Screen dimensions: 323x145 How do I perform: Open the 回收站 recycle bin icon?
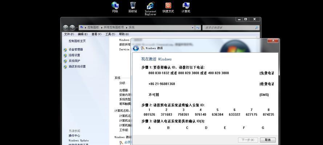(x=133, y=7)
